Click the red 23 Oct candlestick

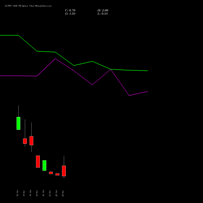click(64, 171)
